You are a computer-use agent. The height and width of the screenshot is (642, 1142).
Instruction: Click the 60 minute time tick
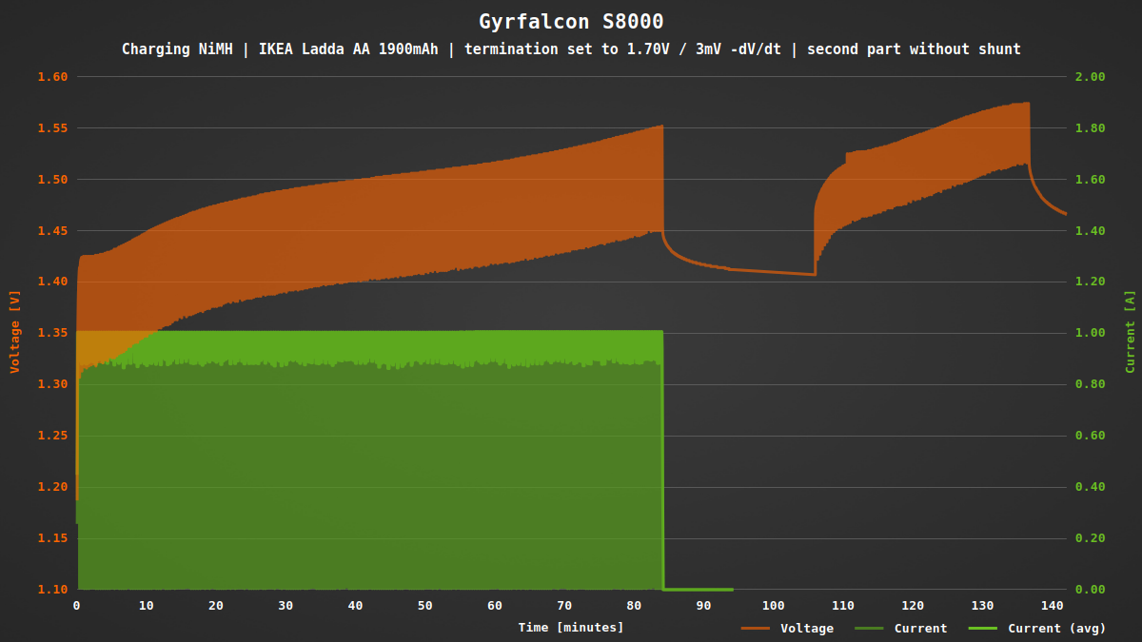[x=495, y=606]
